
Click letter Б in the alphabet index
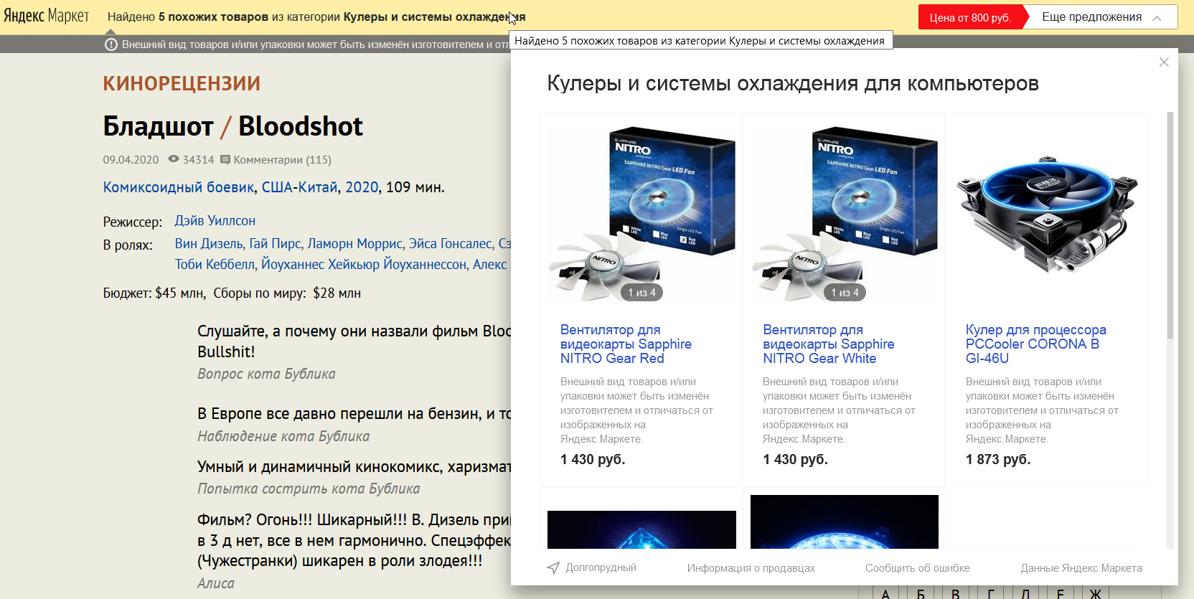click(x=921, y=593)
